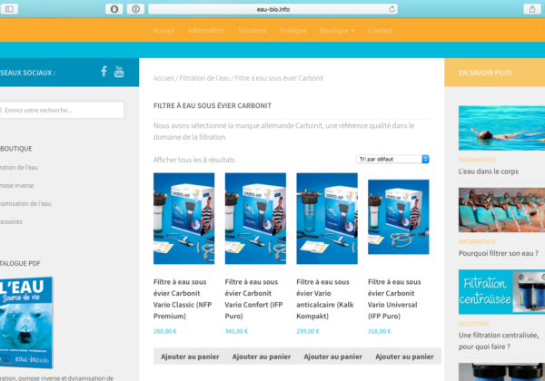Open the Filtration centralisée banner image
The height and width of the screenshot is (381, 545).
click(501, 292)
